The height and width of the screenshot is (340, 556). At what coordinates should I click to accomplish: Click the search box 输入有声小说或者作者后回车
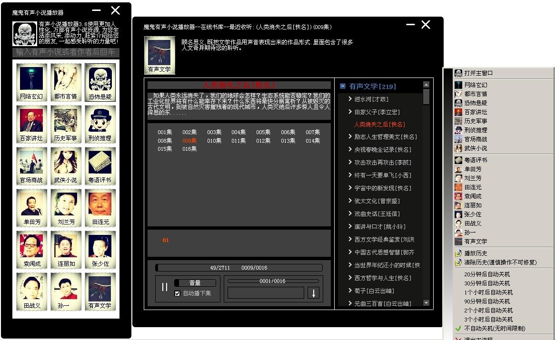click(66, 52)
